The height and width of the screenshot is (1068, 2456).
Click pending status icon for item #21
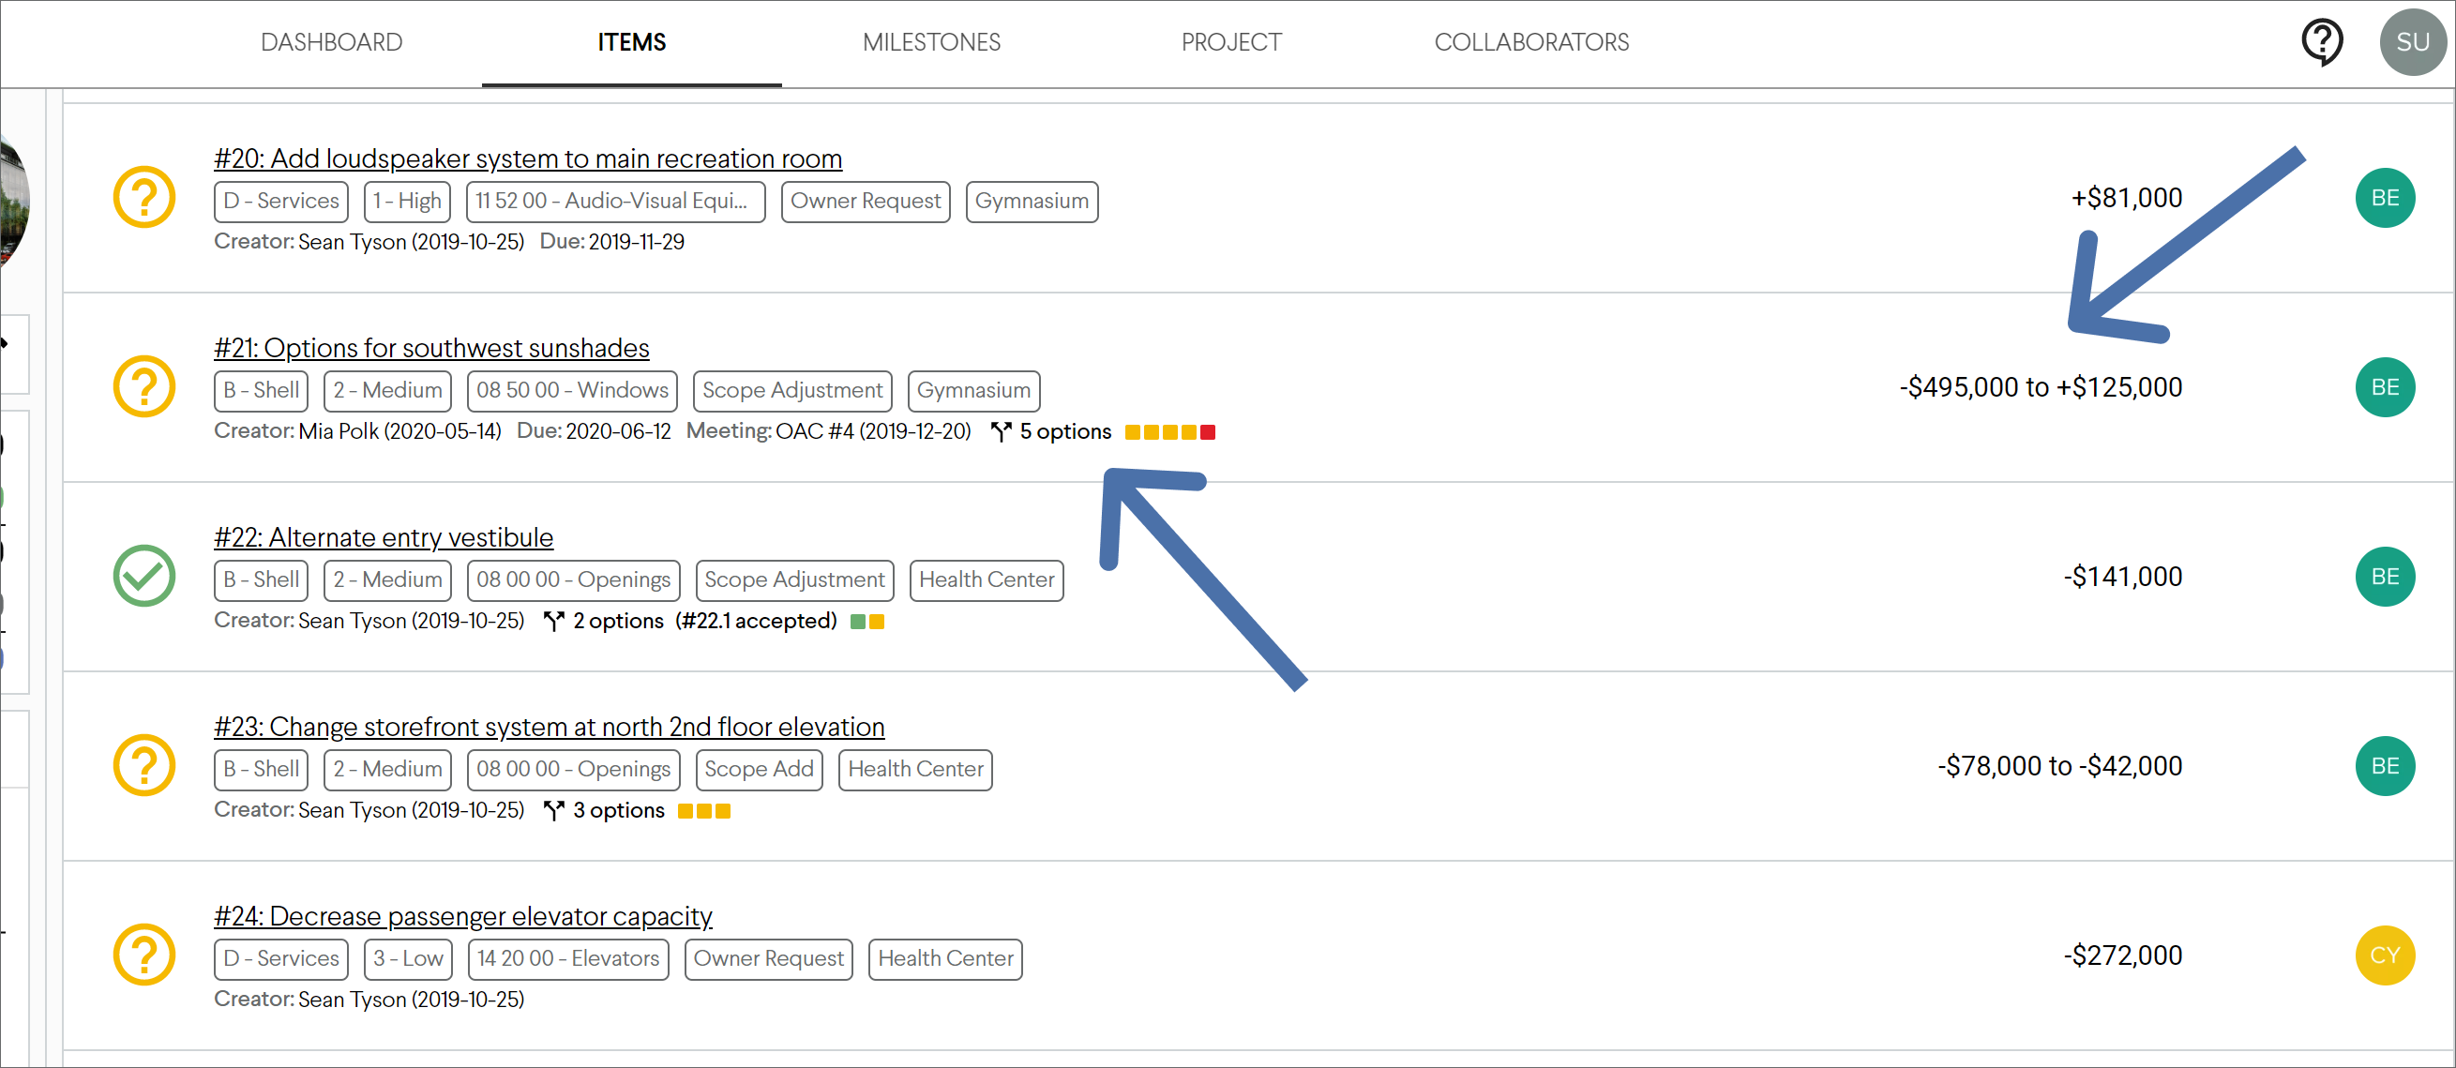[144, 386]
